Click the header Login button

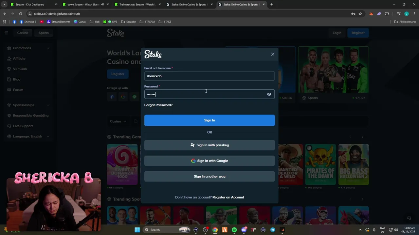click(337, 33)
